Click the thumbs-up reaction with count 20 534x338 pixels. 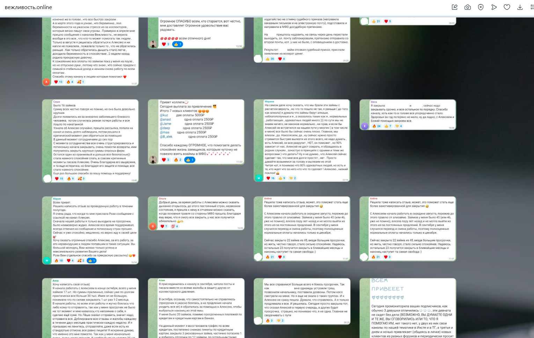pyautogui.click(x=270, y=59)
